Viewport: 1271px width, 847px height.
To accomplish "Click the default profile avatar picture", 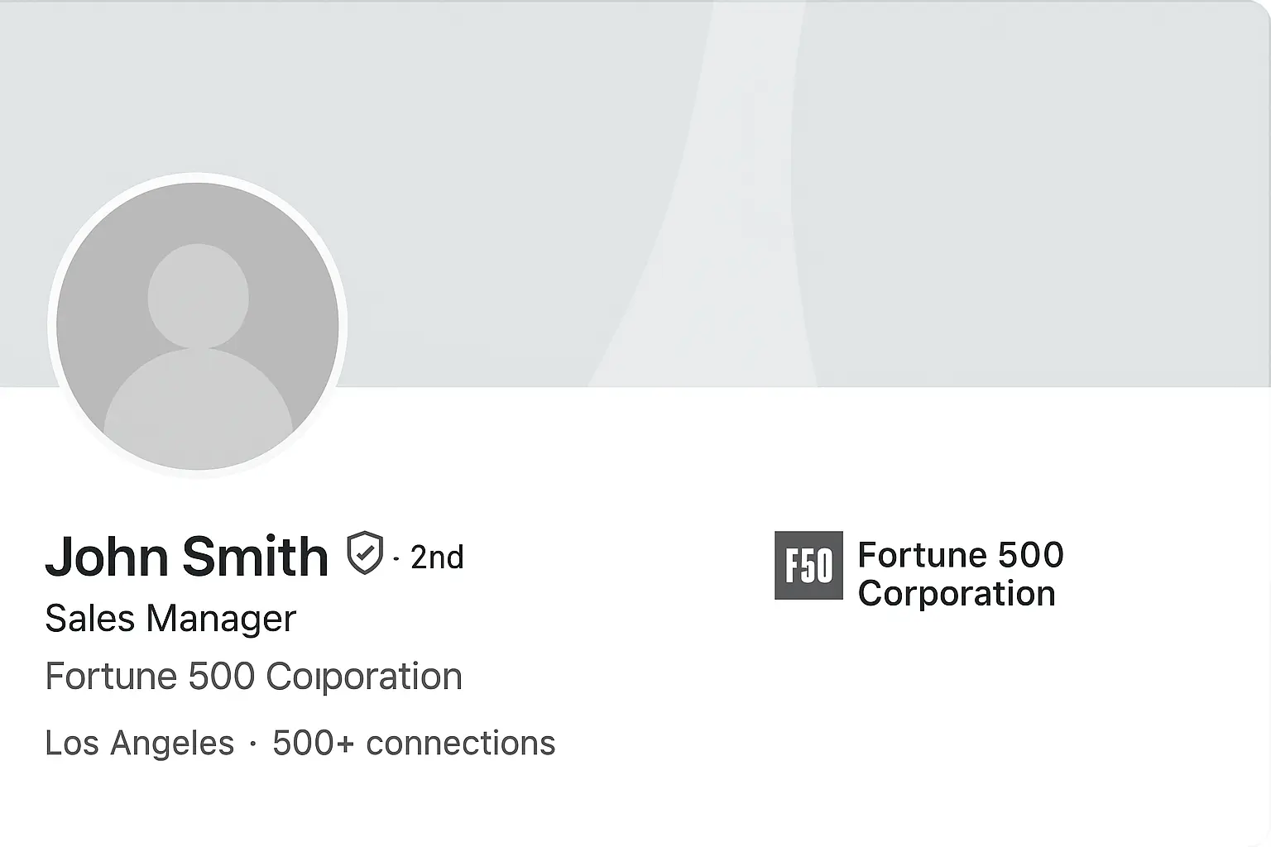I will pyautogui.click(x=197, y=325).
